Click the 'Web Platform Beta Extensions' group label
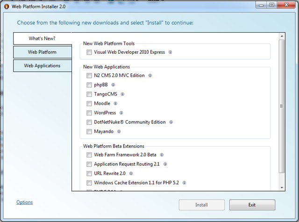Viewport: 299px width, 222px height. 114,146
